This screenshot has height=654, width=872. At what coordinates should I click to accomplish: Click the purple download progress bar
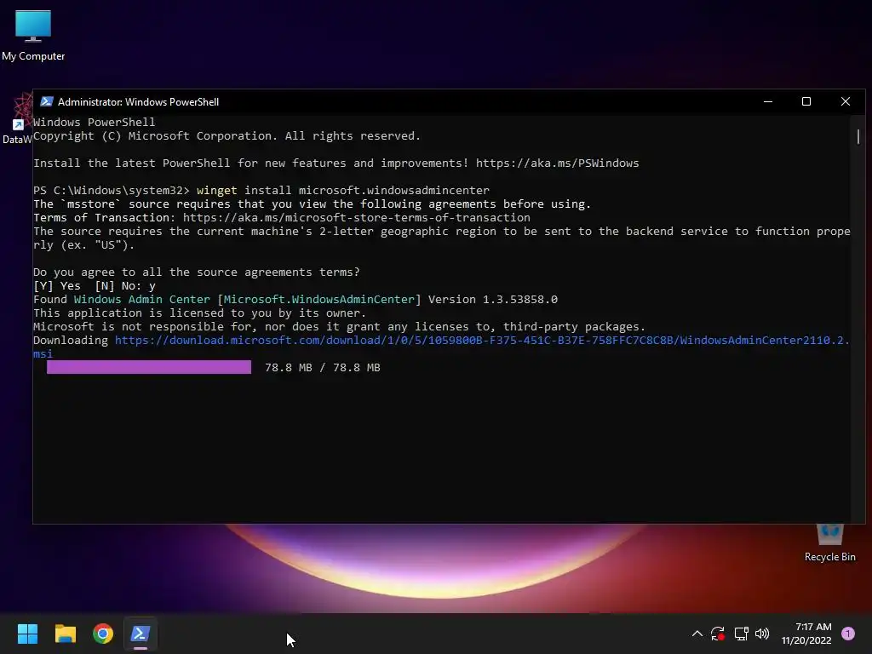(149, 367)
